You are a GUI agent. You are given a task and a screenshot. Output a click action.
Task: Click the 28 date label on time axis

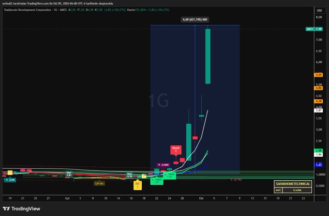182,199
